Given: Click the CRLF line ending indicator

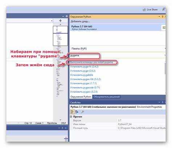Looking at the screenshot, I should coord(63,123).
